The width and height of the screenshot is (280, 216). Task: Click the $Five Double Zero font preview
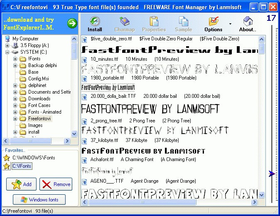click(x=169, y=50)
